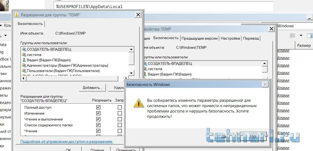Click the Удалить button in permissions dialog
The width and height of the screenshot is (313, 151).
point(116,88)
